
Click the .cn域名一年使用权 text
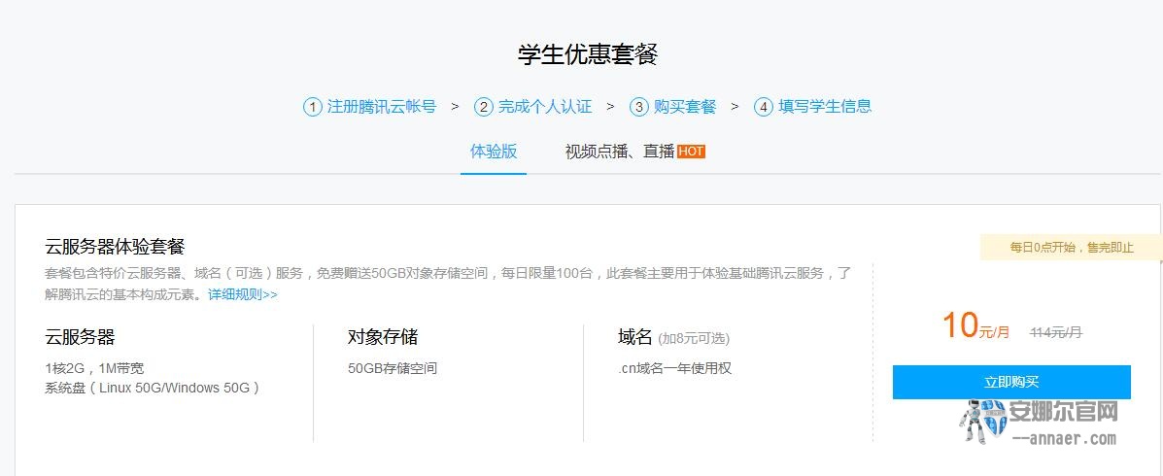point(675,368)
